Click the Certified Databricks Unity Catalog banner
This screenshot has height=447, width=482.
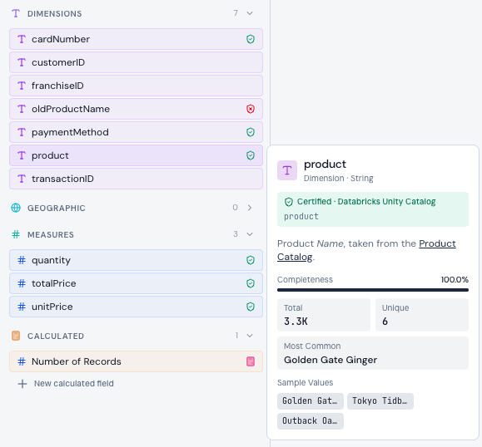373,209
